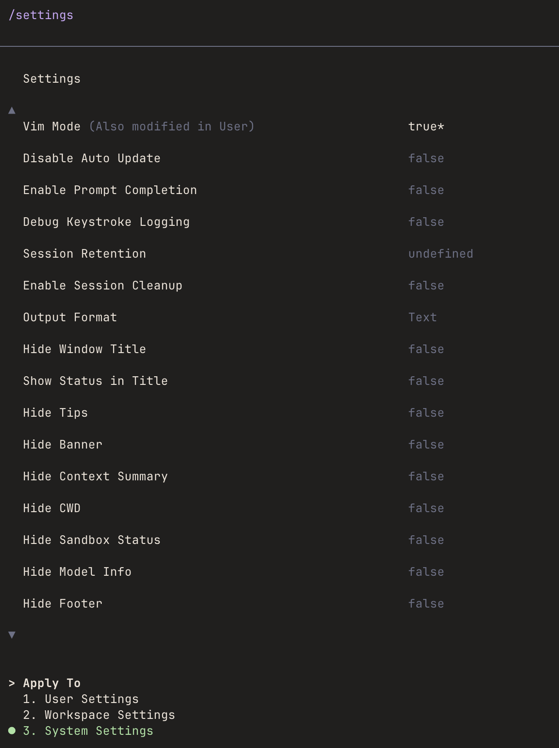
Task: Toggle Hide Footer false value
Action: [426, 603]
